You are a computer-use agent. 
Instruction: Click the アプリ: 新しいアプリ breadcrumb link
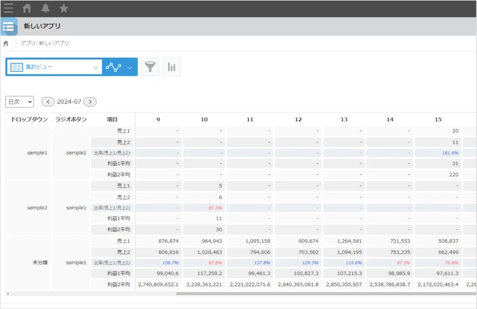pyautogui.click(x=45, y=43)
